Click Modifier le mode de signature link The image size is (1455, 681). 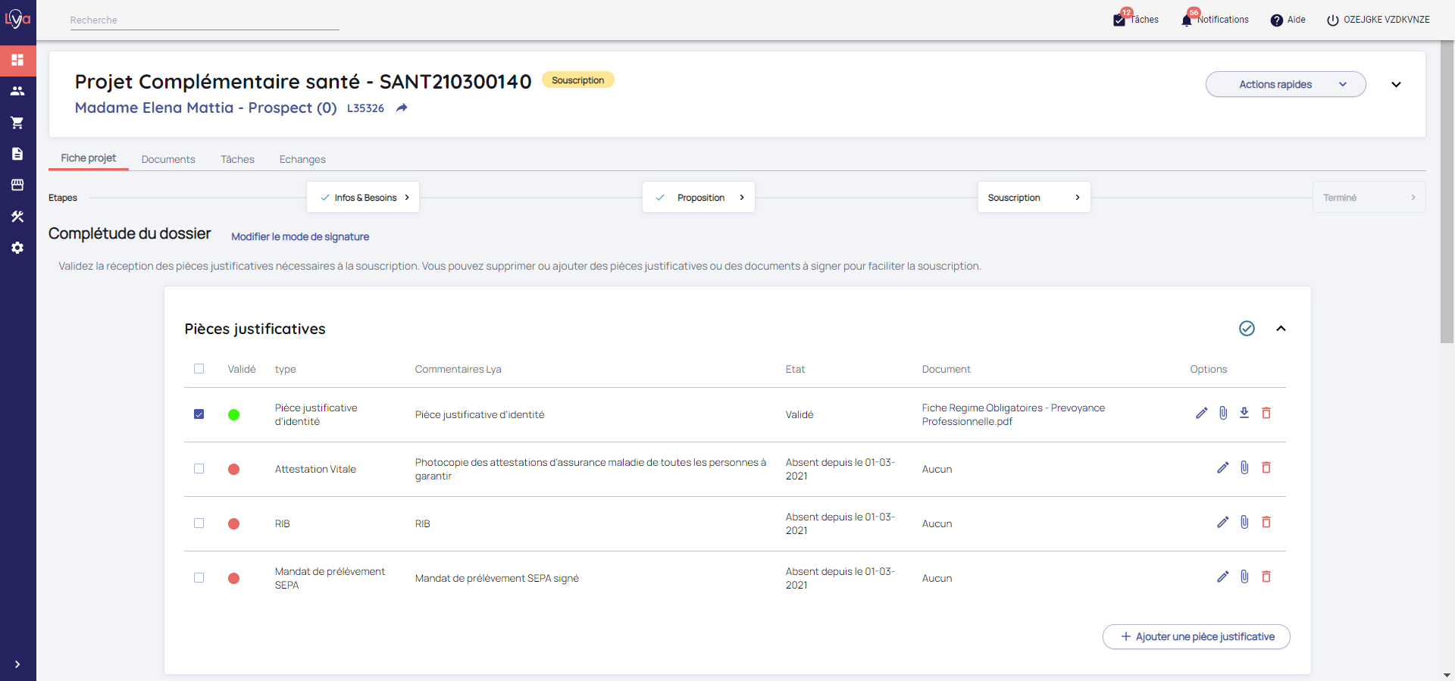click(300, 236)
